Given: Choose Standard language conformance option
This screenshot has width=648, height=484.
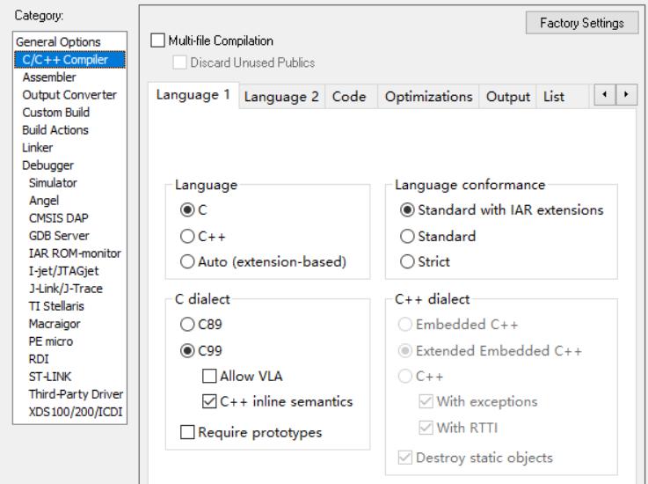Looking at the screenshot, I should tap(407, 237).
